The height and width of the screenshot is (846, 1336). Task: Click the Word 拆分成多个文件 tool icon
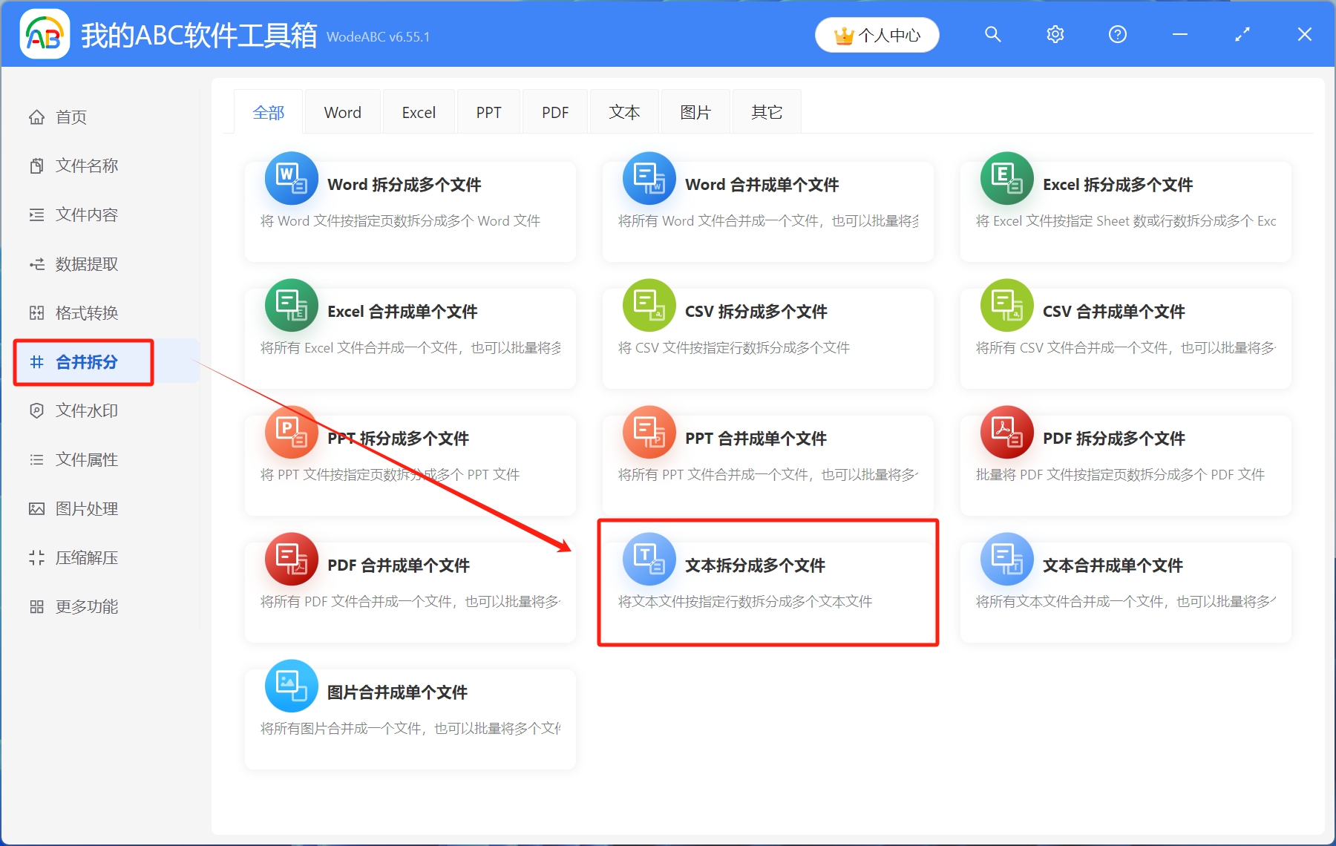pos(291,180)
